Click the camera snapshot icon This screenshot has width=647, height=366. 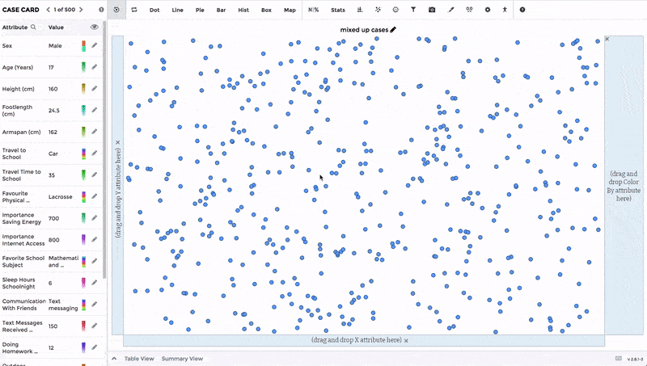click(x=432, y=10)
